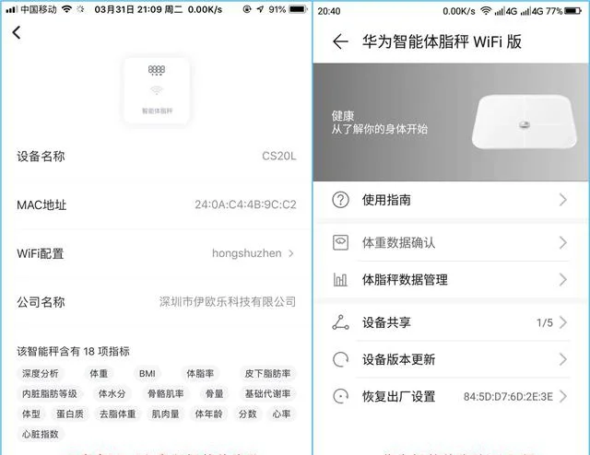590x455 pixels.
Task: Tap the 体年龄 indicator tag
Action: point(208,414)
